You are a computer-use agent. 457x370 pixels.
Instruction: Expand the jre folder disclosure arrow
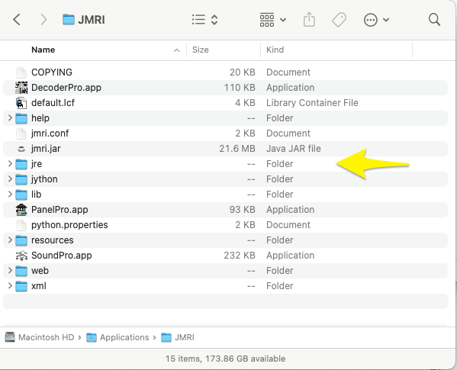point(10,164)
